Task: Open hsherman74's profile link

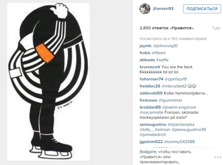Action: [x=151, y=79]
